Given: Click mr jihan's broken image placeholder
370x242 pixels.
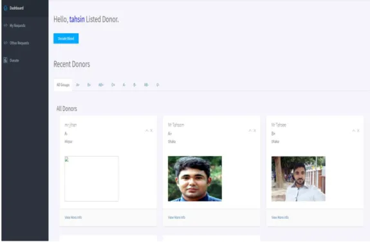Looking at the screenshot, I should point(91,178).
